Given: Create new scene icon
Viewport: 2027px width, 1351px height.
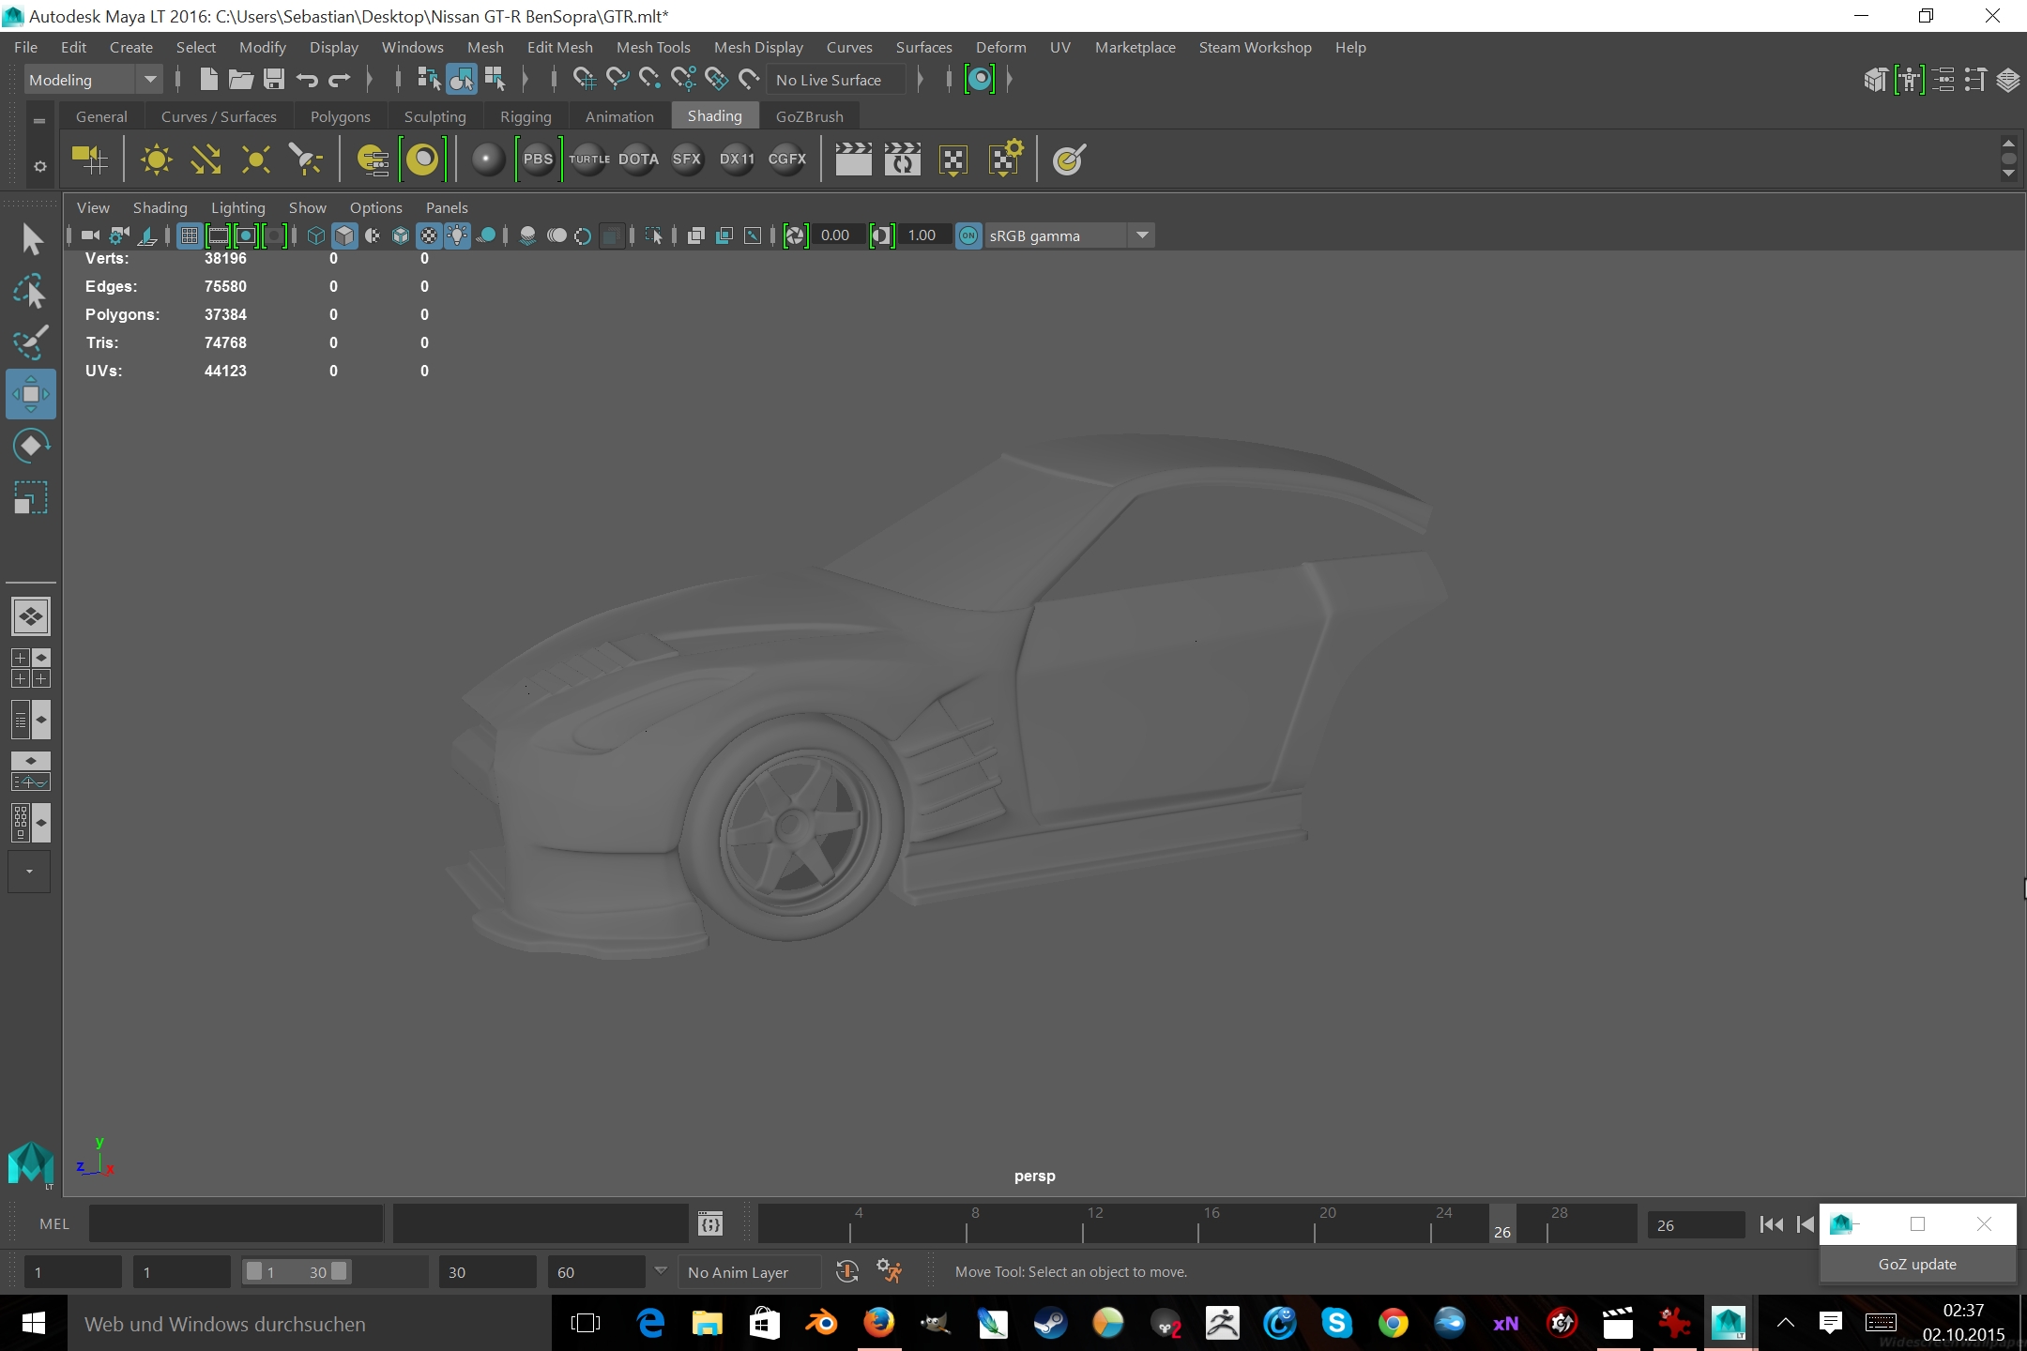Looking at the screenshot, I should pyautogui.click(x=208, y=80).
